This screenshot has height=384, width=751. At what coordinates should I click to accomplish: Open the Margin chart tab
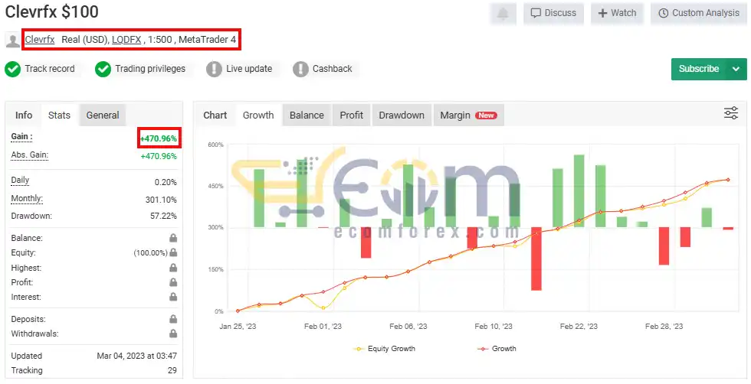[x=468, y=116]
